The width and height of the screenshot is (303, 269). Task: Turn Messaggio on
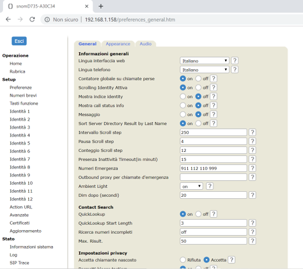tap(183, 115)
